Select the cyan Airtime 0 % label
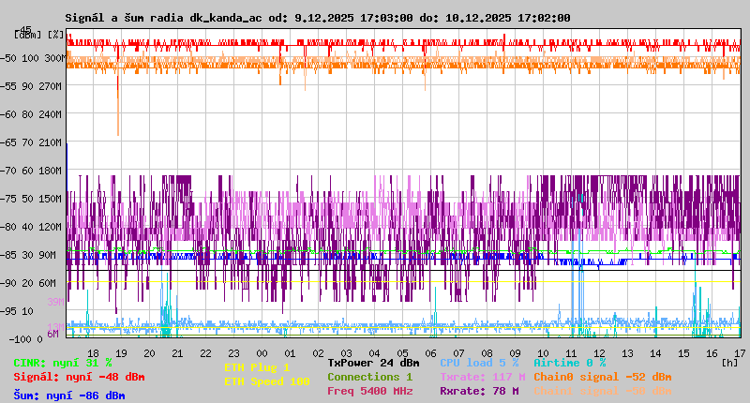Image resolution: width=750 pixels, height=403 pixels. point(569,363)
